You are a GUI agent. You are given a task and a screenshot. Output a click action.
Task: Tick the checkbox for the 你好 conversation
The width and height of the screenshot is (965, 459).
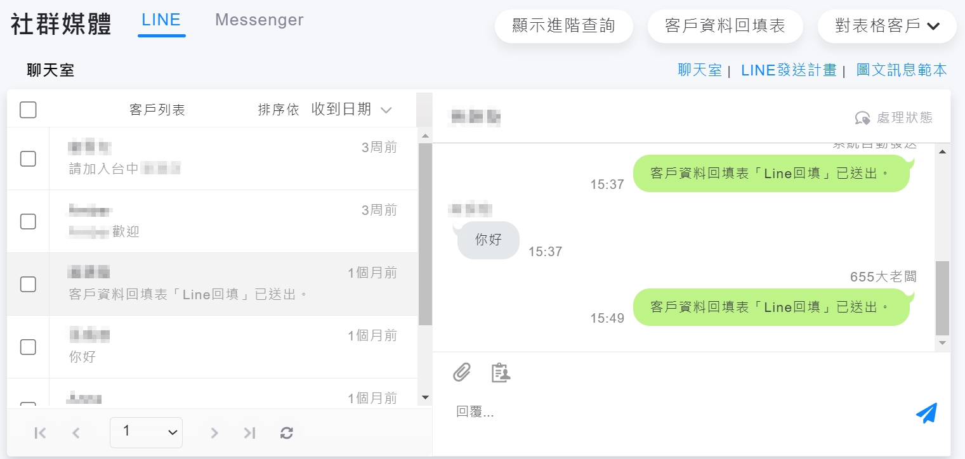click(x=28, y=347)
